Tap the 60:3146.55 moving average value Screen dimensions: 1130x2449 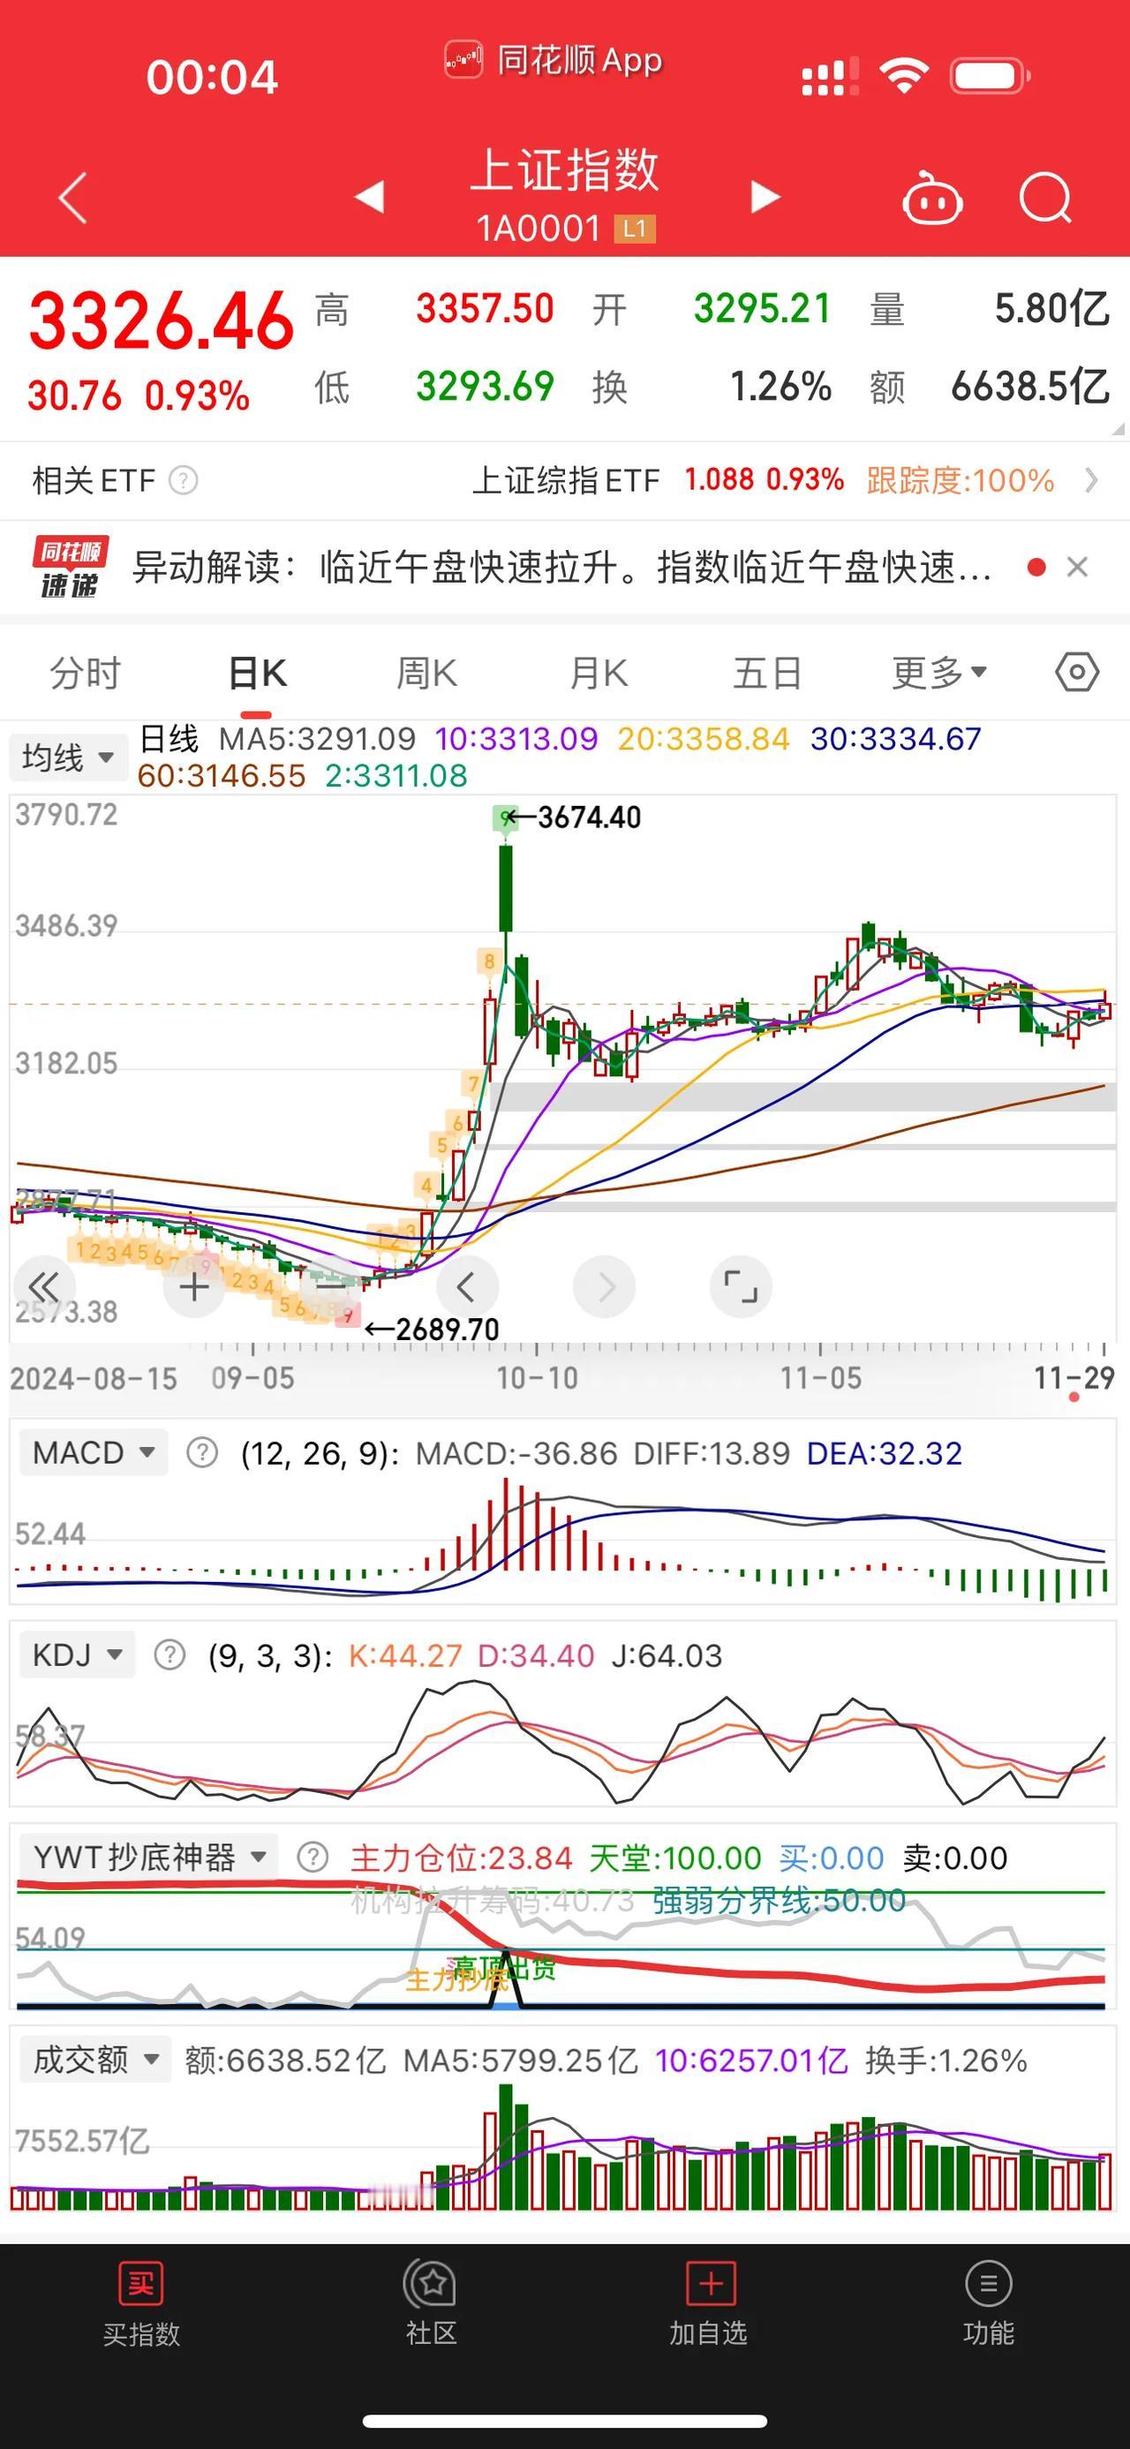coord(222,776)
